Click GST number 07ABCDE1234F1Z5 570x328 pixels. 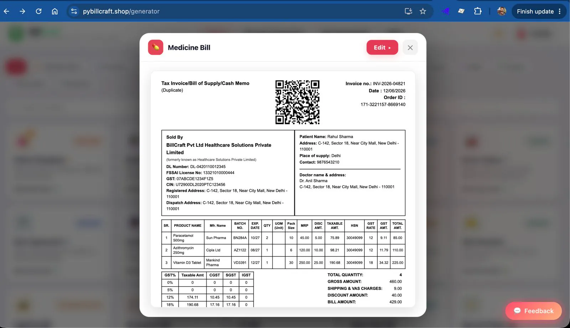(x=190, y=179)
